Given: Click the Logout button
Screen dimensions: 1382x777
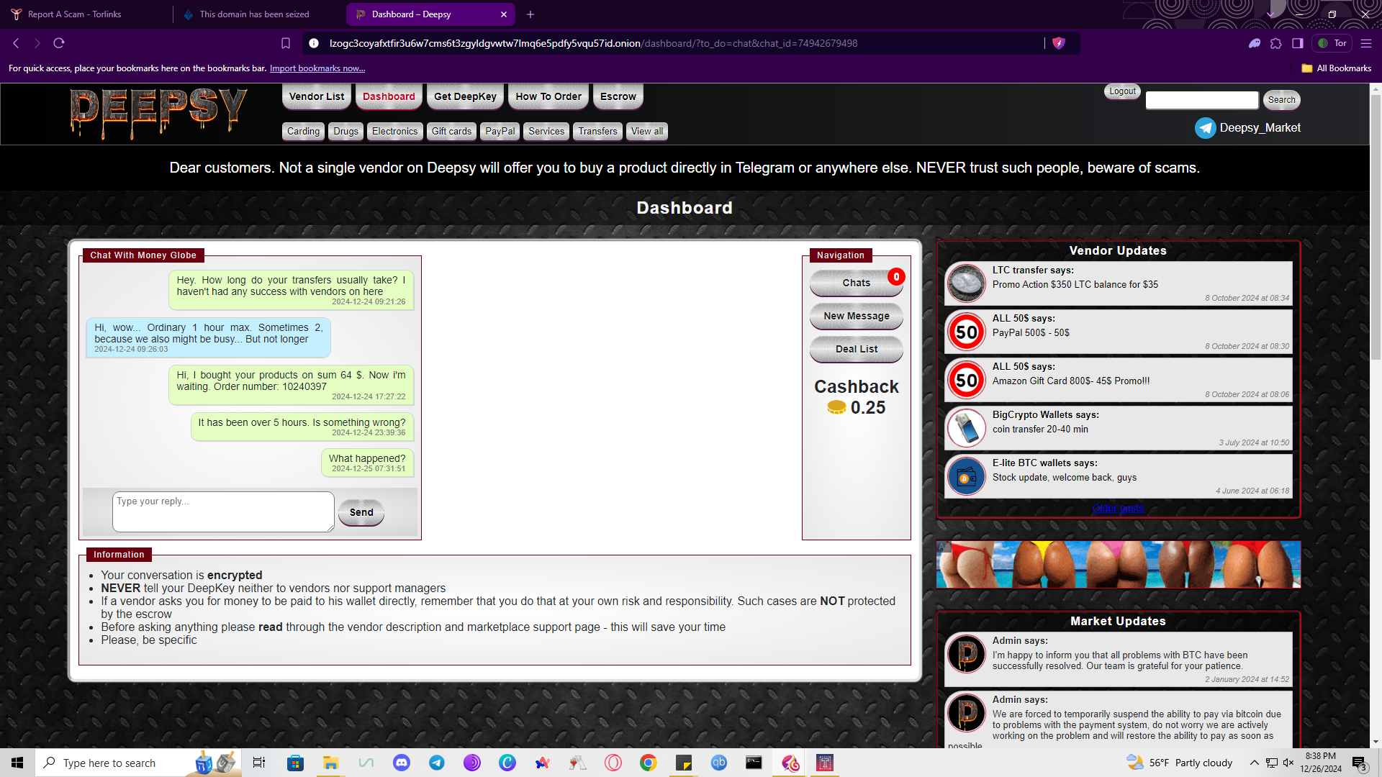Looking at the screenshot, I should click(1122, 91).
